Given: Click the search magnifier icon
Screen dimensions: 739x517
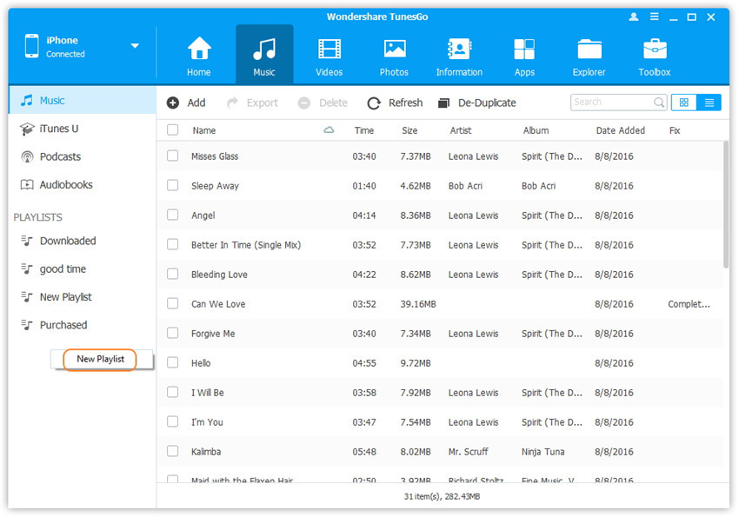Looking at the screenshot, I should (659, 103).
